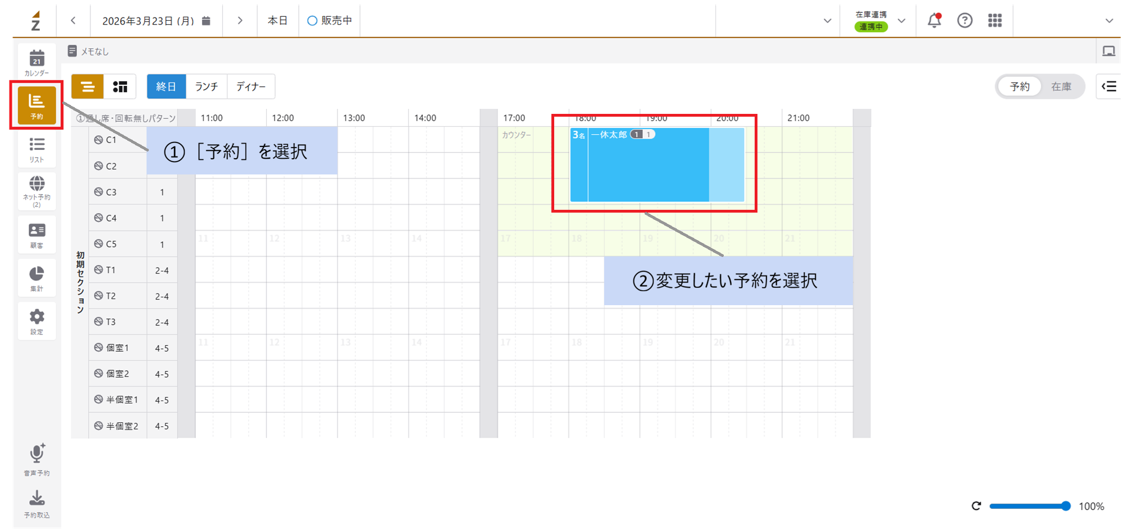Click the C2 seat row label
Screen dimensions: 1123x529
[111, 166]
